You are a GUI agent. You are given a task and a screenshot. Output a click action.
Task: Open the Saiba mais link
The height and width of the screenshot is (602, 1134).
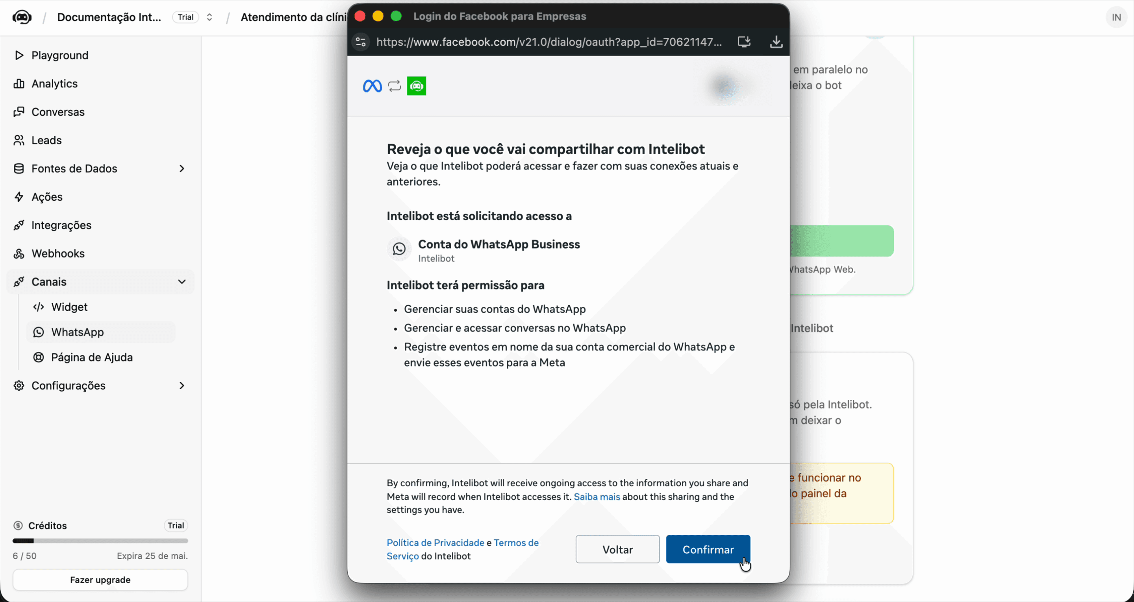pos(597,497)
